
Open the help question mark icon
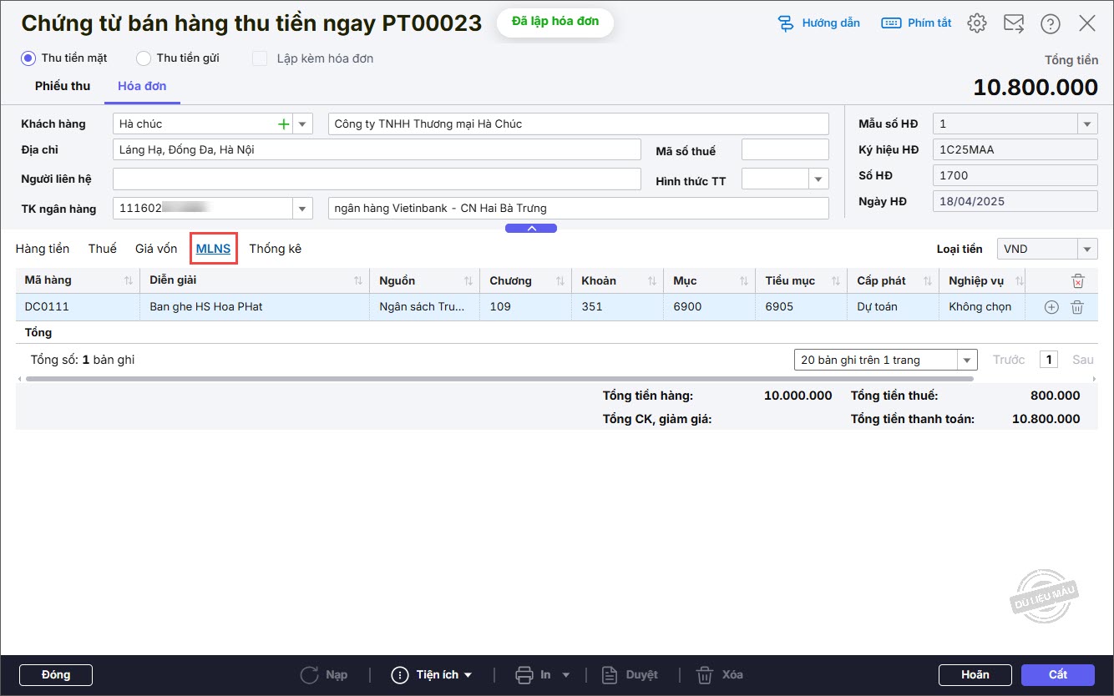tap(1051, 23)
